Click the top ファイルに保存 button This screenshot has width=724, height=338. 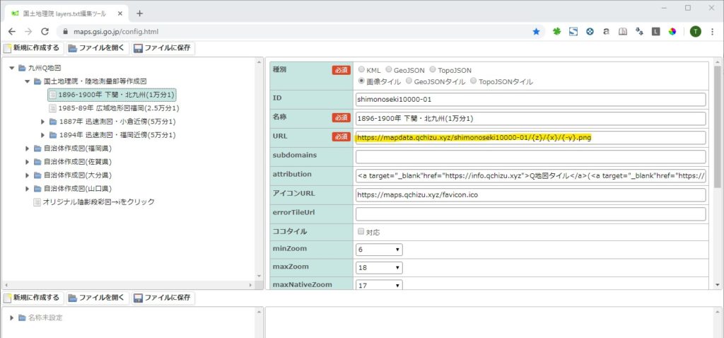coord(162,49)
